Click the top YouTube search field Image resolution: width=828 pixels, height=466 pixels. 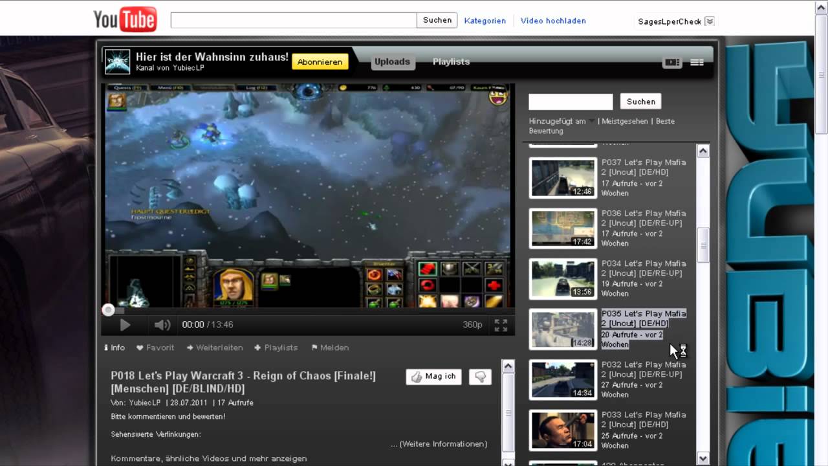coord(294,21)
